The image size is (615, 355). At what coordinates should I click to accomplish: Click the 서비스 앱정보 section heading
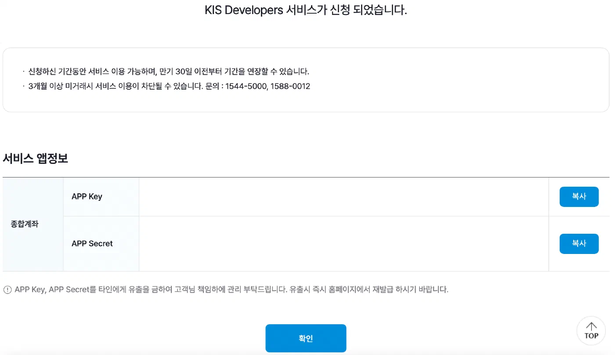tap(36, 159)
